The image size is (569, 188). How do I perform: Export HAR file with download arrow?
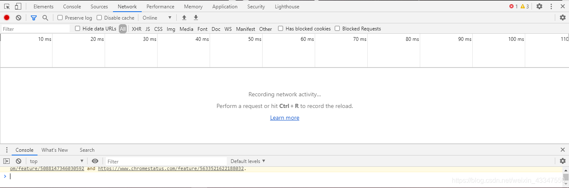click(x=196, y=18)
